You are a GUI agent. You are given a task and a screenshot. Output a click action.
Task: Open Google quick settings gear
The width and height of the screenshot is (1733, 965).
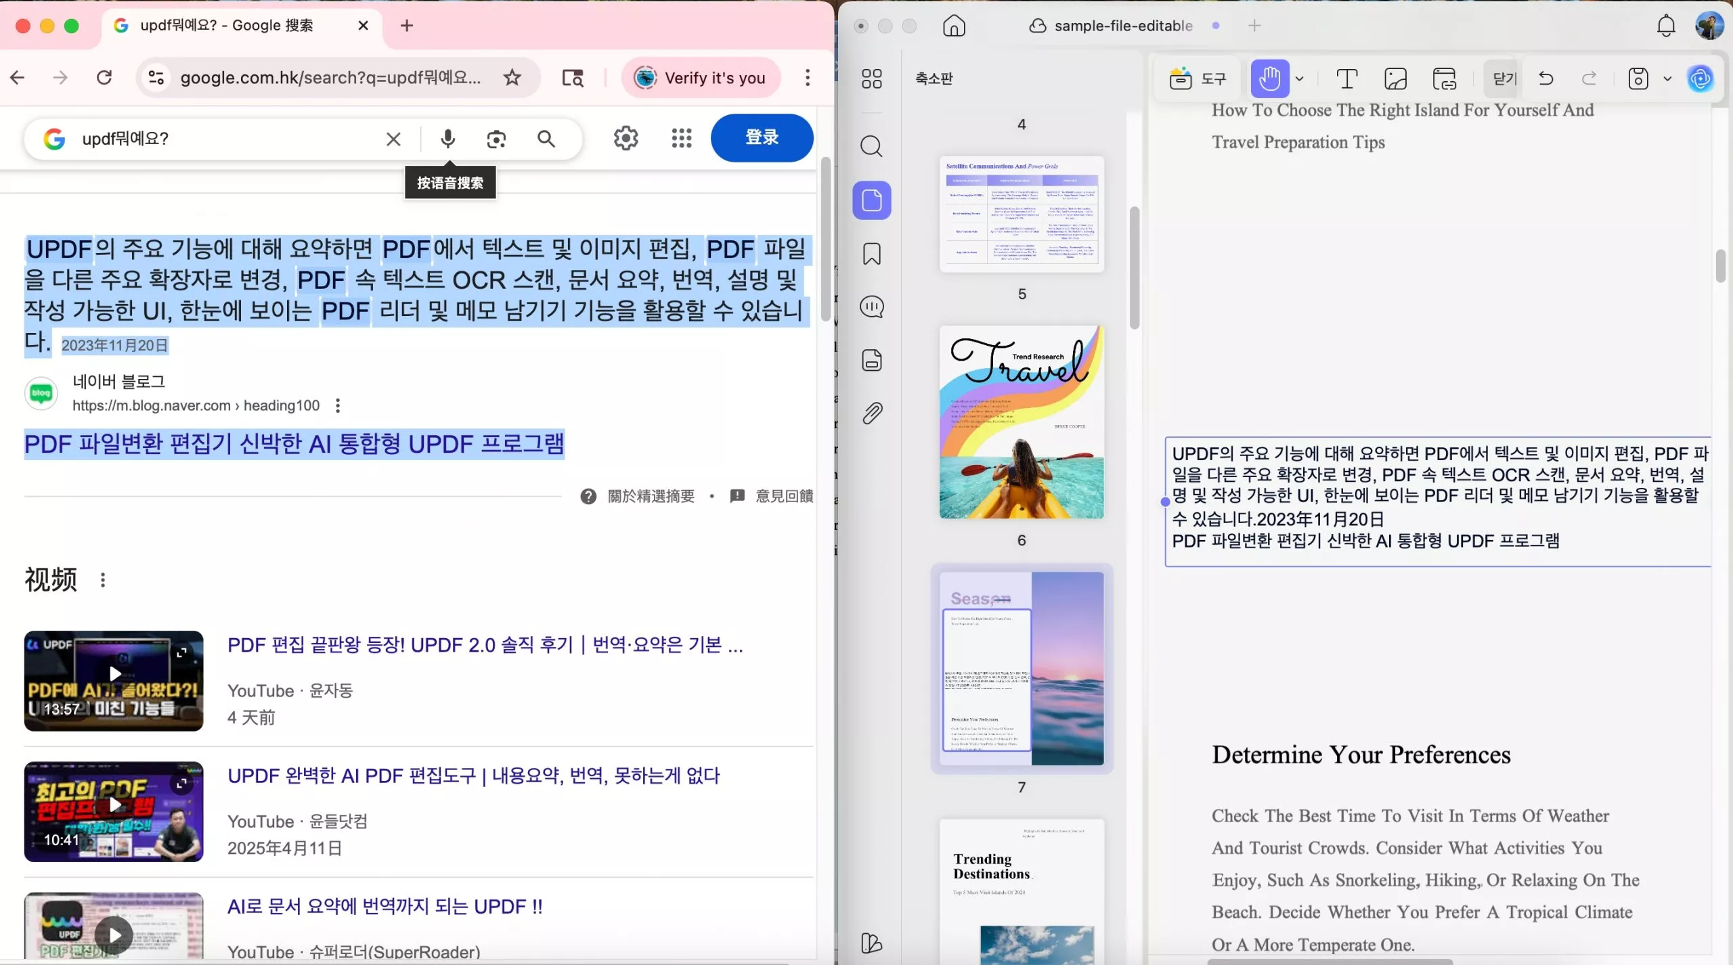pyautogui.click(x=626, y=138)
